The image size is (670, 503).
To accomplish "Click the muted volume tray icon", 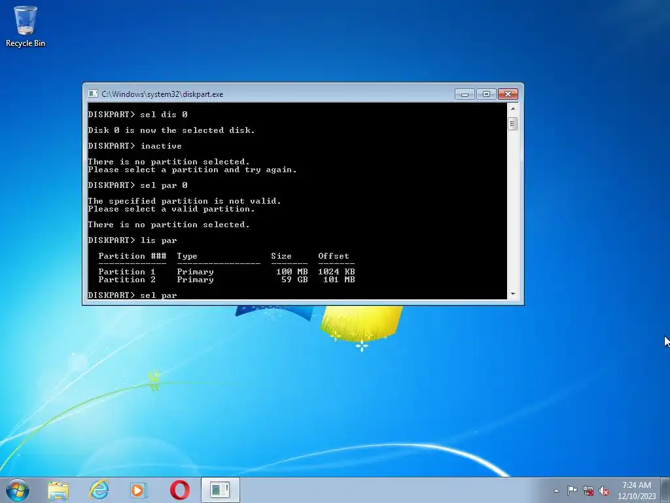I will click(x=604, y=491).
